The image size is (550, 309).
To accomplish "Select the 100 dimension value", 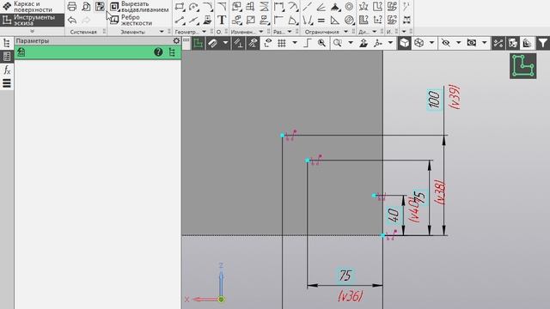I will (x=434, y=100).
